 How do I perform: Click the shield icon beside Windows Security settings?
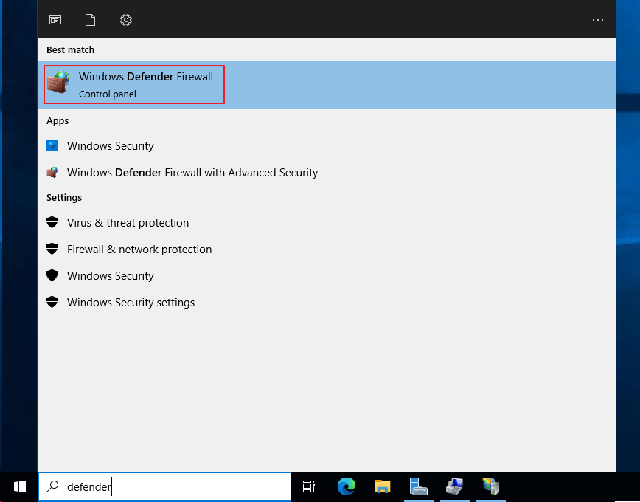coord(52,302)
